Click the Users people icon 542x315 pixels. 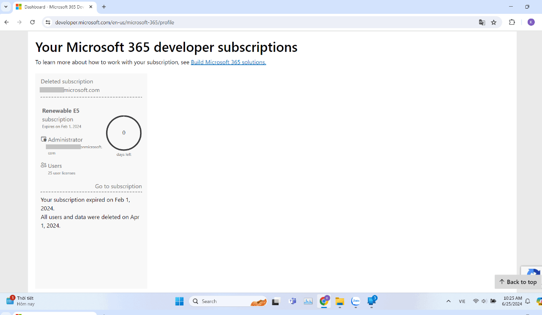(x=43, y=165)
